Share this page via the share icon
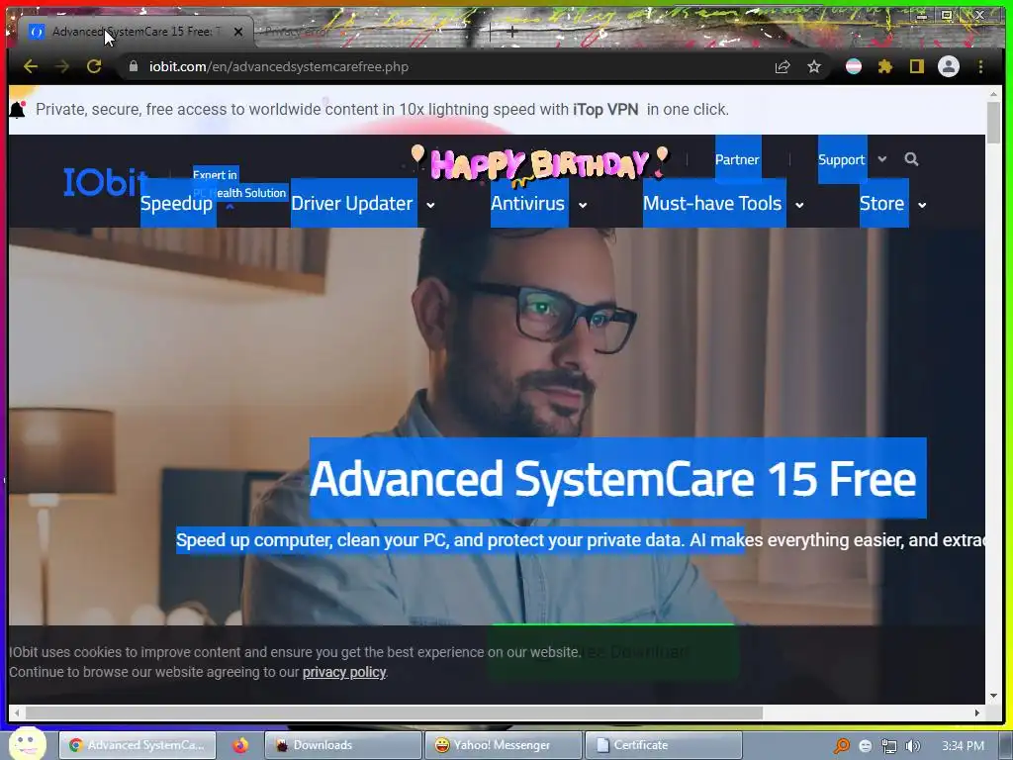1013x760 pixels. 783,66
